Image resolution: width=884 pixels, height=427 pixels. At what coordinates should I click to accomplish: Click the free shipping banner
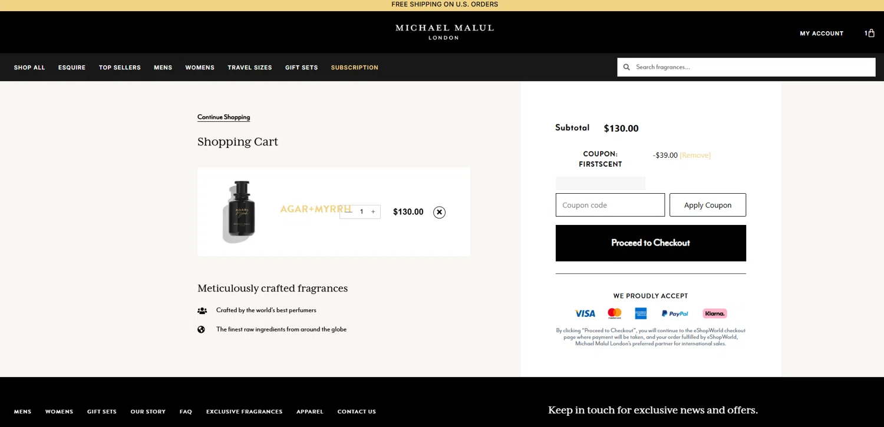444,5
